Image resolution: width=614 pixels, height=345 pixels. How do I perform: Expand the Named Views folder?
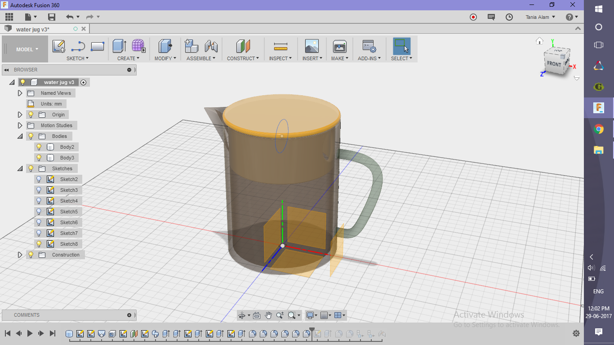pyautogui.click(x=20, y=93)
